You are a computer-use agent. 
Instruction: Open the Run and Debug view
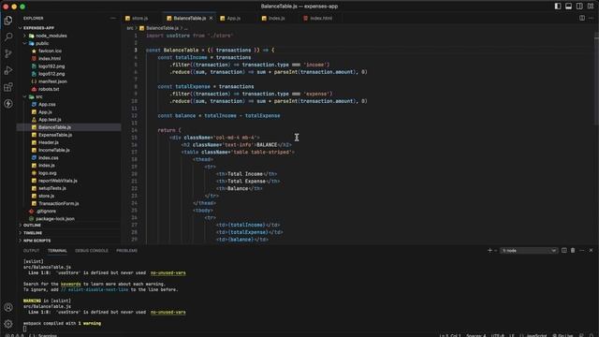(x=8, y=70)
